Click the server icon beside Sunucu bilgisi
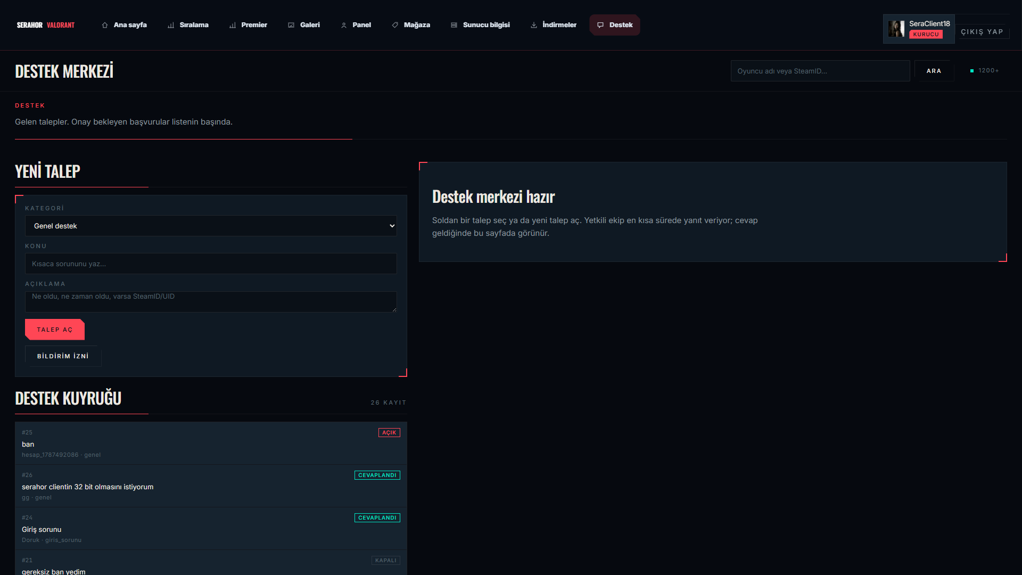Viewport: 1022px width, 575px height. click(454, 25)
